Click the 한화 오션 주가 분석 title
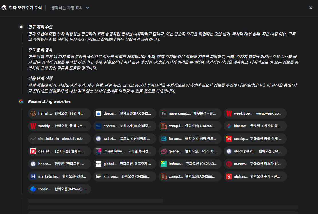318x214 pixels. point(25,8)
